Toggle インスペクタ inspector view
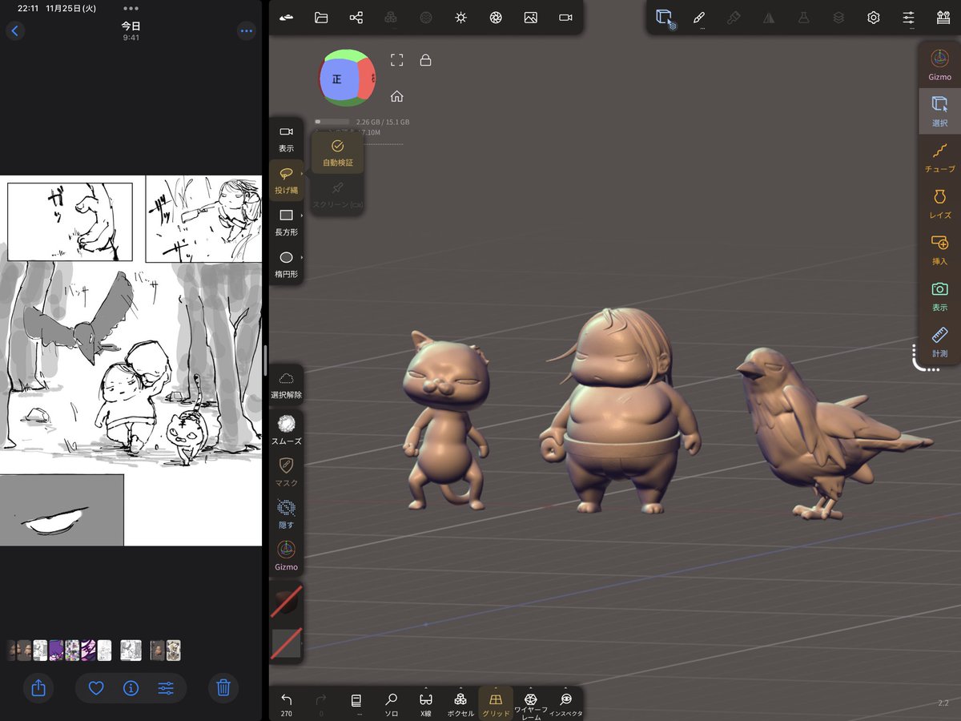Image resolution: width=961 pixels, height=721 pixels. (565, 706)
